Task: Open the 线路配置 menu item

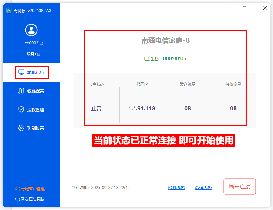Action: (36, 91)
